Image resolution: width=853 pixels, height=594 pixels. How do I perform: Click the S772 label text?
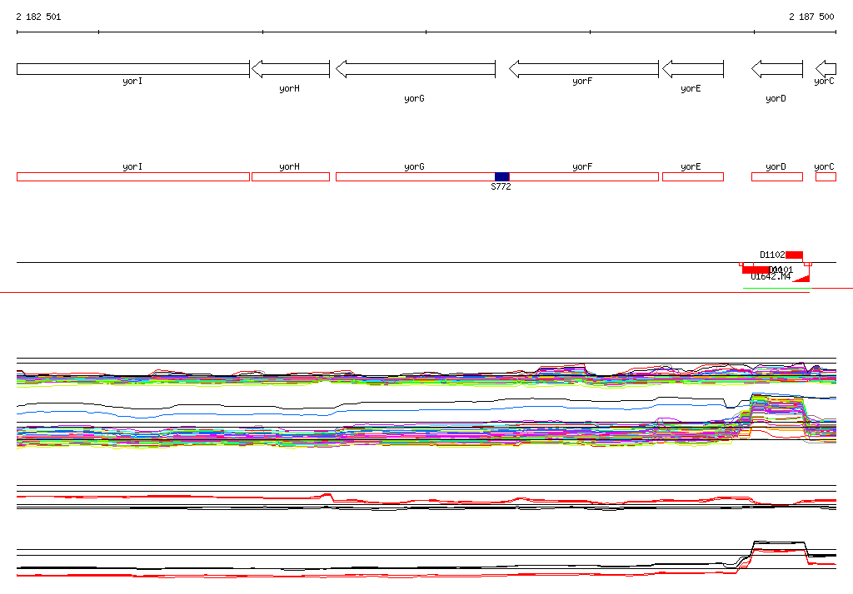click(501, 187)
